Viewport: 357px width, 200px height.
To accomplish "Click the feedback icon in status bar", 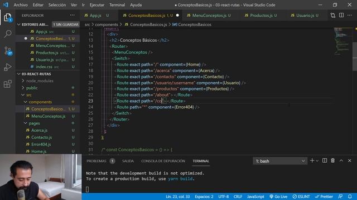I will [340, 196].
